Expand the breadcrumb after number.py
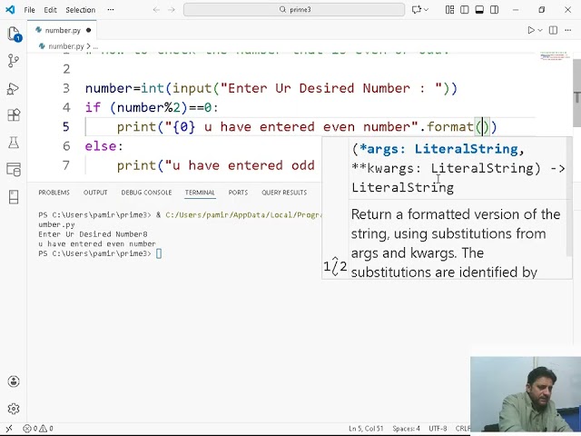The height and width of the screenshot is (436, 581). tap(95, 46)
